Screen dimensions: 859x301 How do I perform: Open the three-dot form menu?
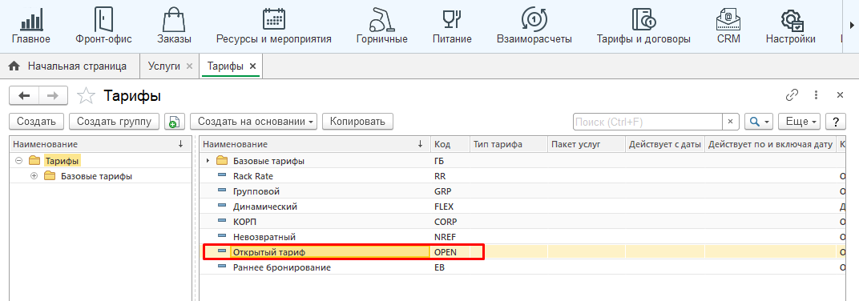point(817,95)
